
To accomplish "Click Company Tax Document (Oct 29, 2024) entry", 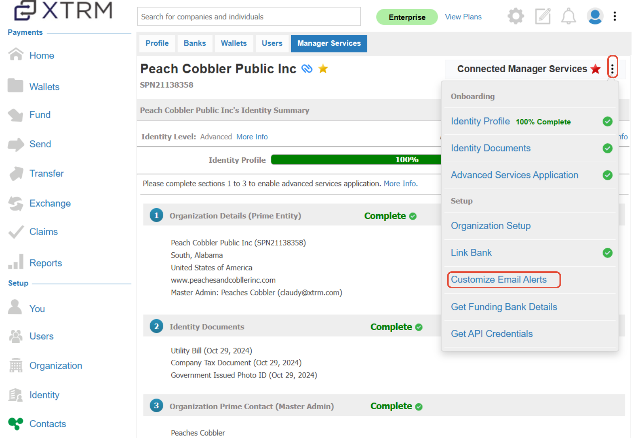I will coord(236,363).
